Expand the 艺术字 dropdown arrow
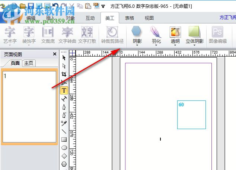 (x=10, y=45)
